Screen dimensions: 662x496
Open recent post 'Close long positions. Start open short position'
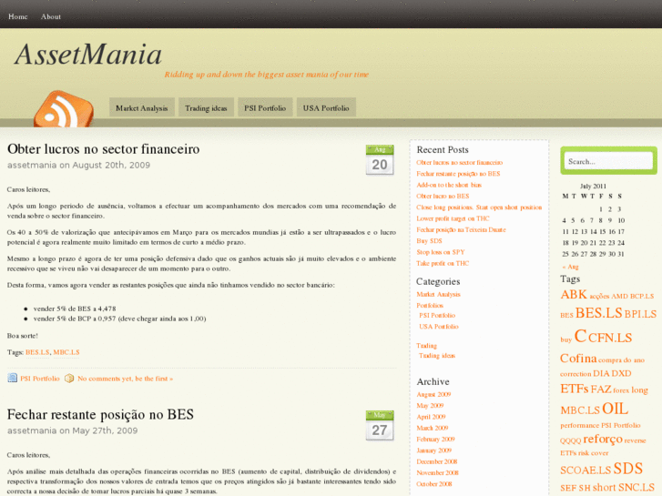(x=479, y=208)
